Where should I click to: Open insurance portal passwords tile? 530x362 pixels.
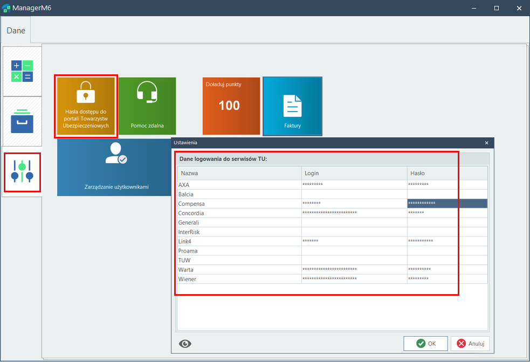pyautogui.click(x=86, y=106)
